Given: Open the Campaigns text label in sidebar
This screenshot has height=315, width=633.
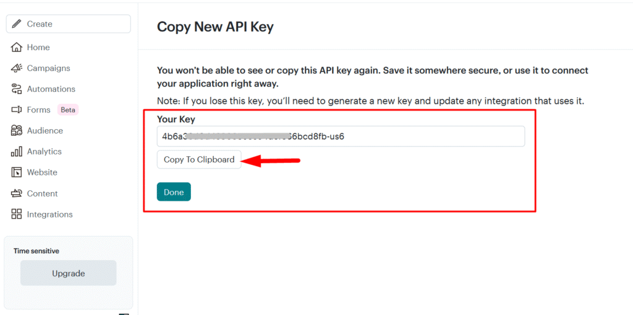Looking at the screenshot, I should pyautogui.click(x=48, y=68).
